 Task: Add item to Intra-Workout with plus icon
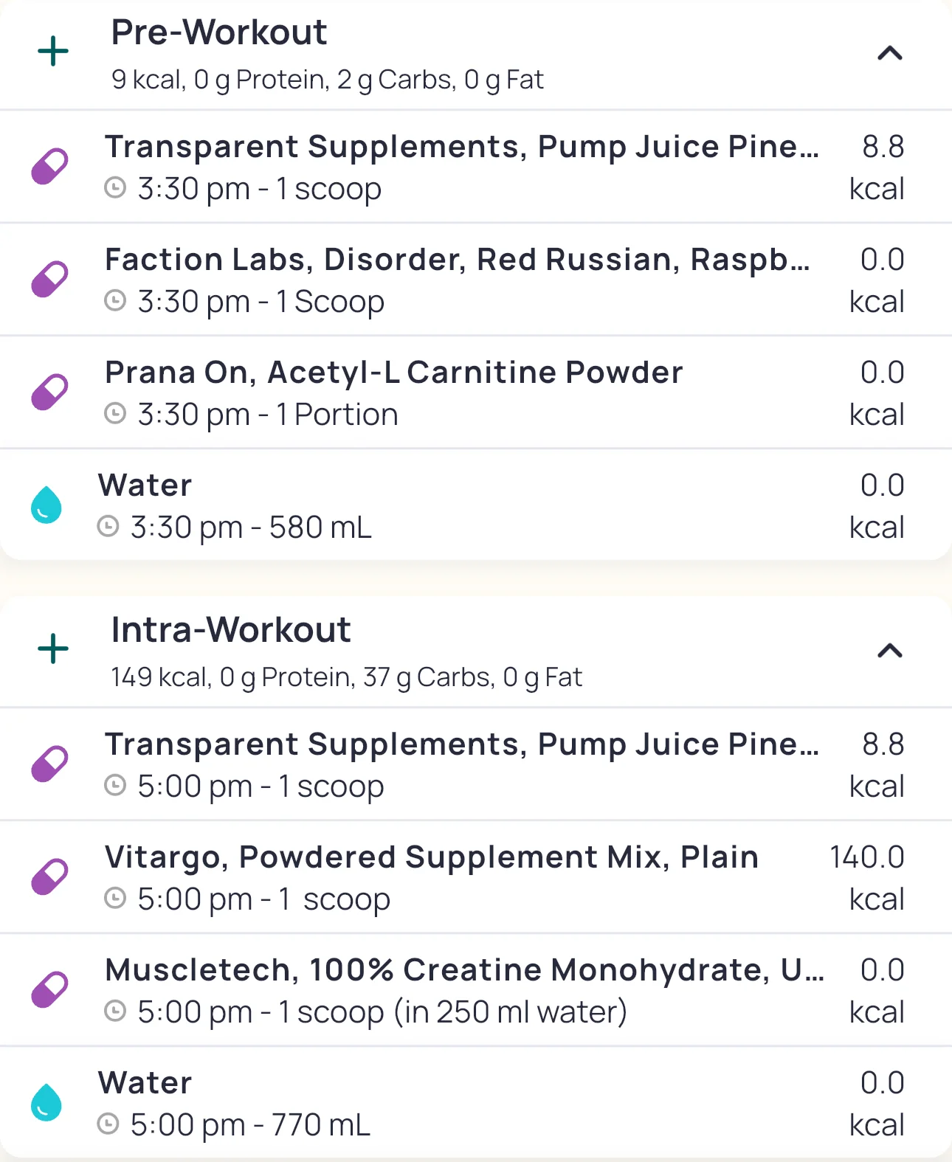coord(53,649)
